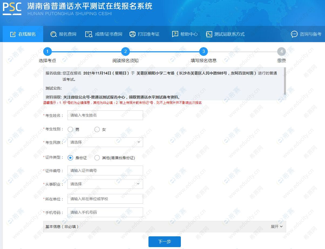Switch to the 帮助中心 tab
The width and height of the screenshot is (325, 249).
(x=185, y=34)
